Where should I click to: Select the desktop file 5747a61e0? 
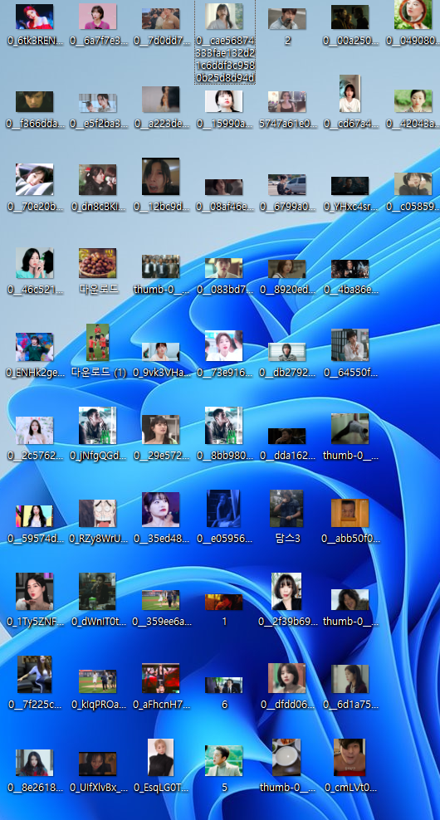(x=287, y=102)
